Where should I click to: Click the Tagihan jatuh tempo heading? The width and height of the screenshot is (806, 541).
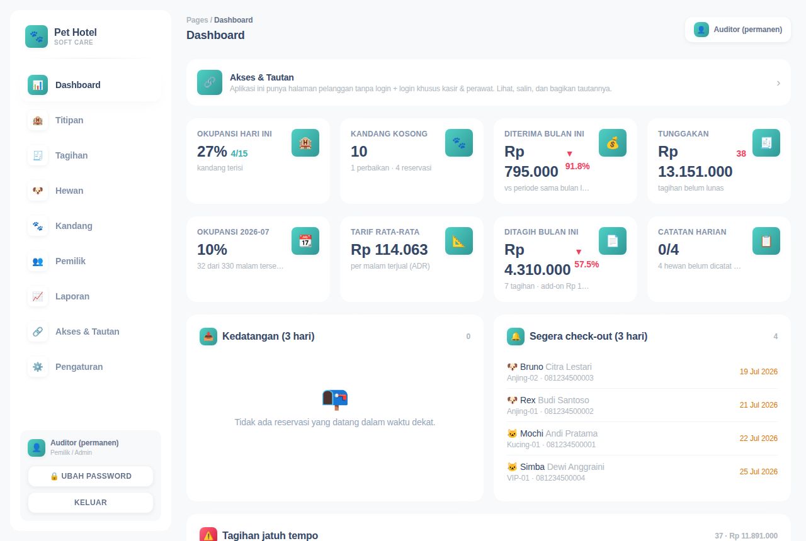click(x=270, y=535)
